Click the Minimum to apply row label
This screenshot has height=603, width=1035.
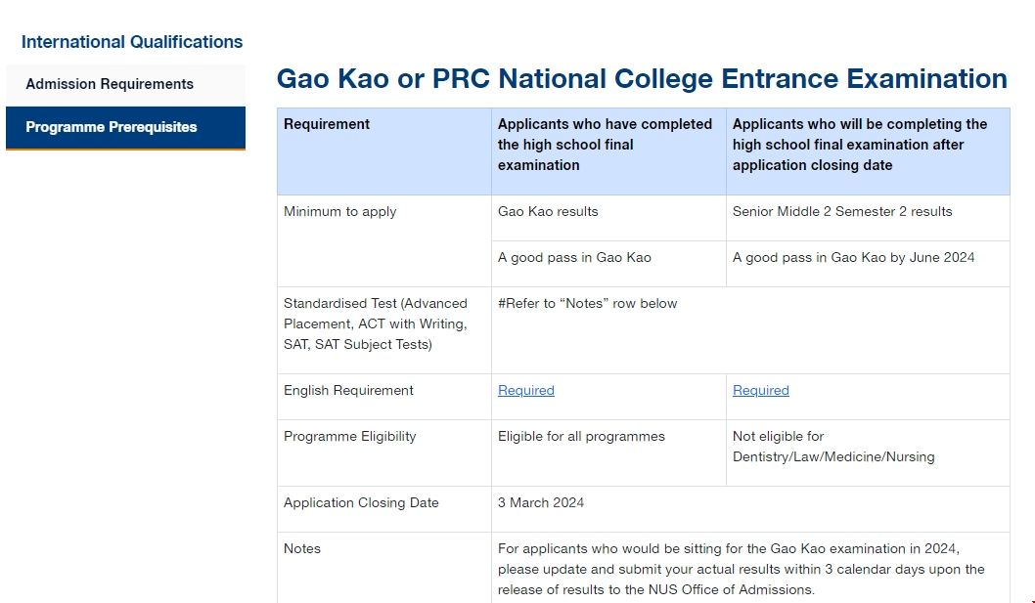[340, 211]
